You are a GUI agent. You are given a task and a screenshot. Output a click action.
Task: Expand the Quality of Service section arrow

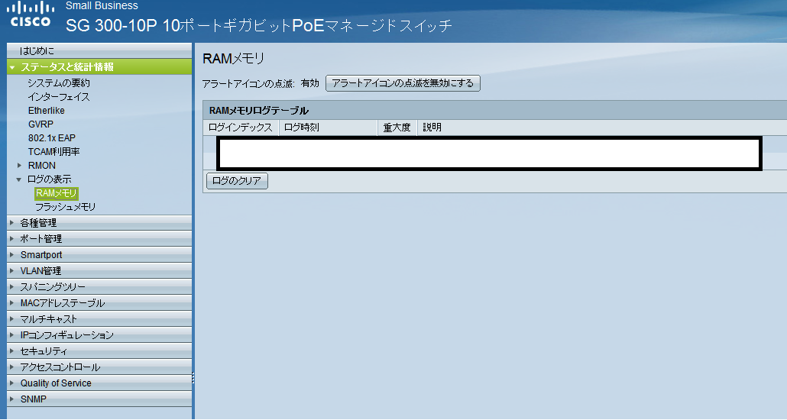coord(12,383)
